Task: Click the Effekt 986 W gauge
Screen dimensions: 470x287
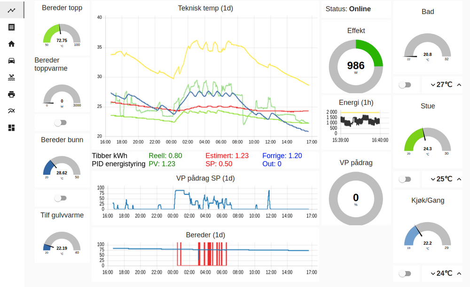Action: pos(356,66)
